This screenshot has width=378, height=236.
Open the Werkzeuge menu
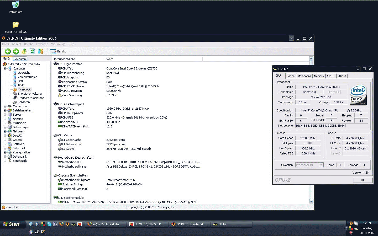click(x=58, y=44)
